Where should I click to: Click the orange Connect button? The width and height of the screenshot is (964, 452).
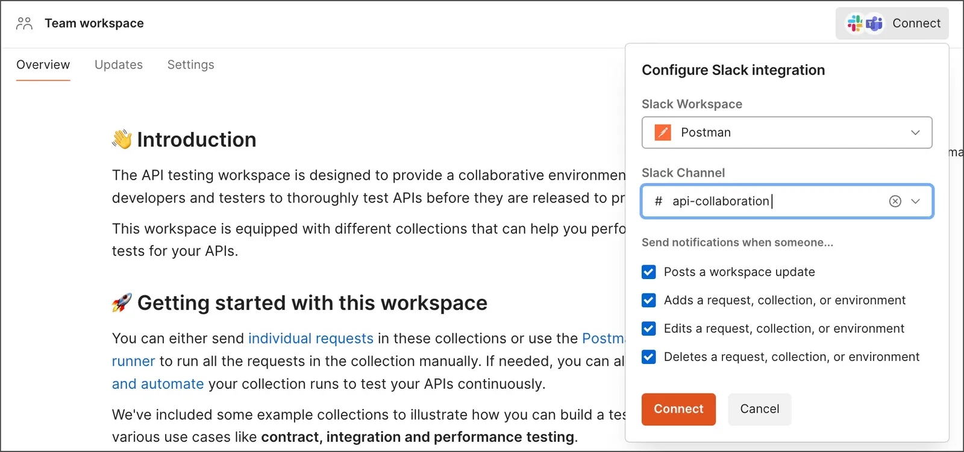click(678, 409)
